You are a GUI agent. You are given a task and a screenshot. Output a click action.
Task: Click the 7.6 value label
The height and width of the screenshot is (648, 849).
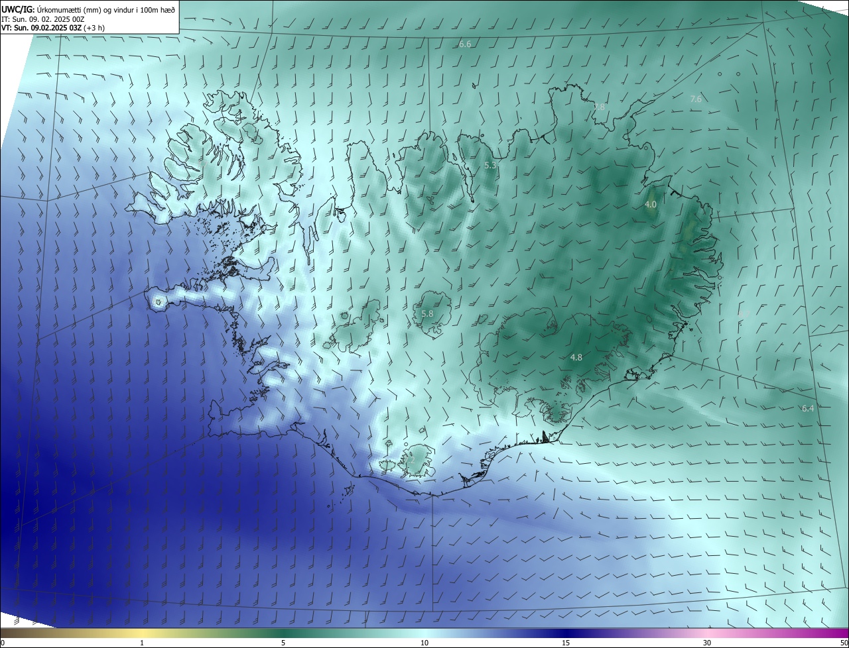point(696,99)
